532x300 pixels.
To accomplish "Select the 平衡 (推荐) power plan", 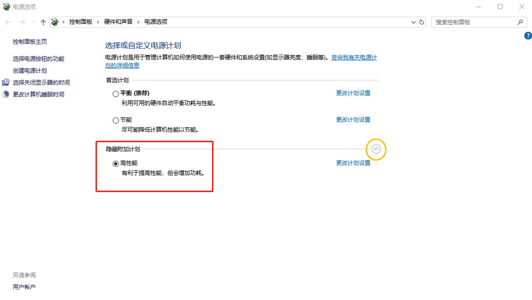I will [116, 94].
